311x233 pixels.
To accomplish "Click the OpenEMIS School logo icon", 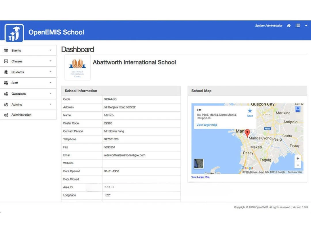I will coord(14,33).
